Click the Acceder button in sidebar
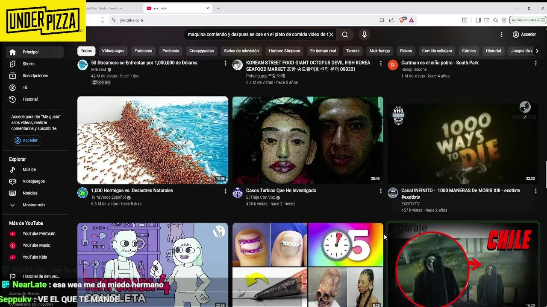 point(26,140)
